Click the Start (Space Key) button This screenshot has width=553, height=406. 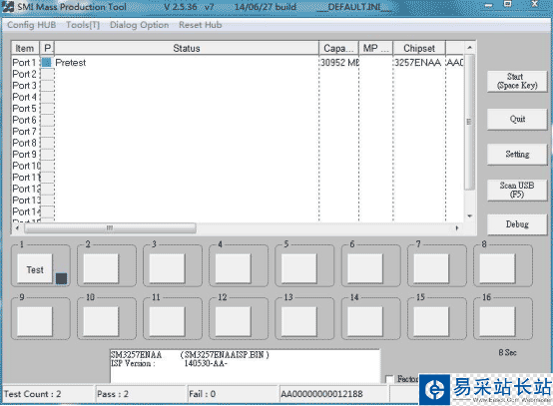tap(517, 81)
